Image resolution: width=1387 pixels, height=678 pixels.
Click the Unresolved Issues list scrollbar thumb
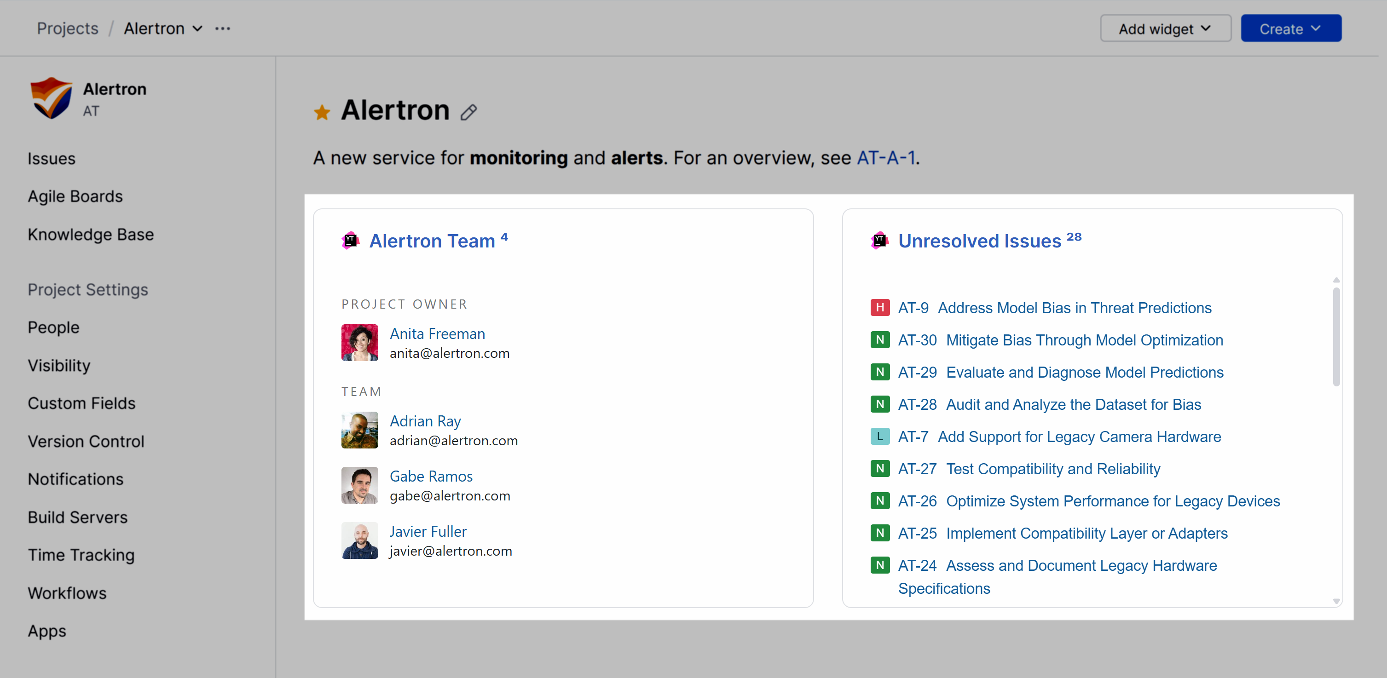[x=1336, y=336]
